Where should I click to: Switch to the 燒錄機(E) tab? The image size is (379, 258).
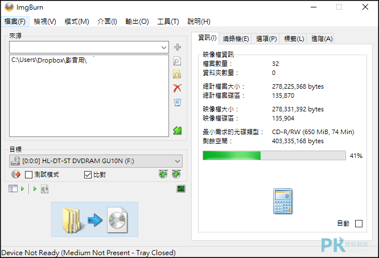[x=236, y=39]
